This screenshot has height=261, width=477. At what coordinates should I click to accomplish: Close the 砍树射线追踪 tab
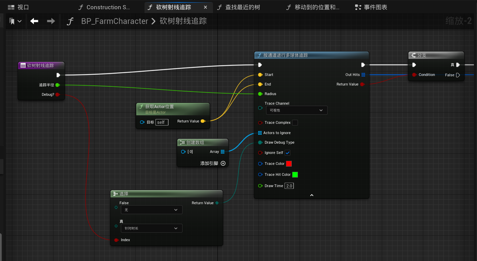coord(205,7)
